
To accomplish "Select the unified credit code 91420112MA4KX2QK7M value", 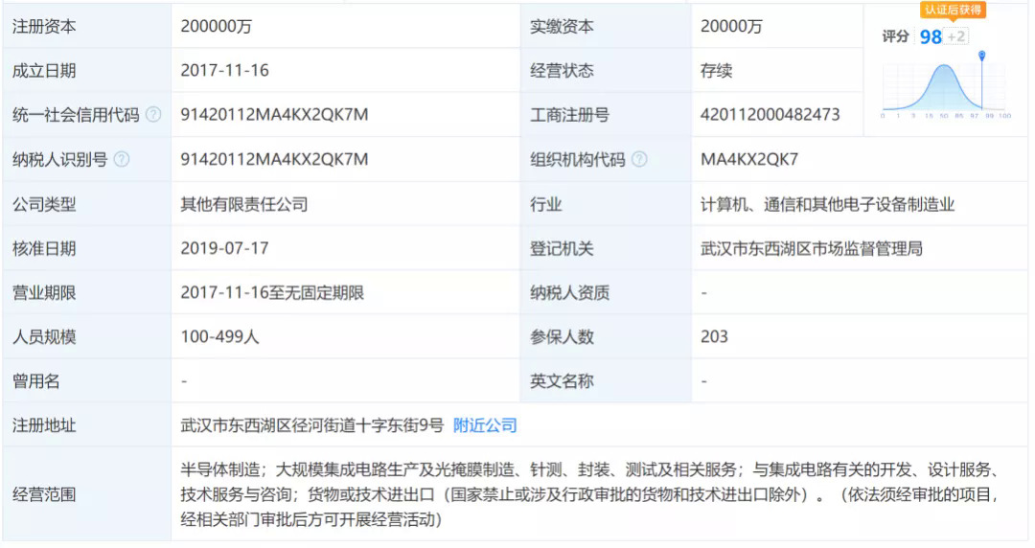I will 274,115.
